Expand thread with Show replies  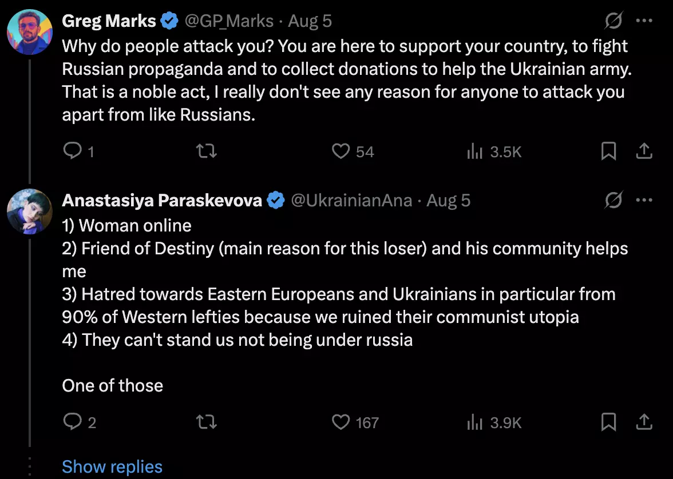coord(112,466)
